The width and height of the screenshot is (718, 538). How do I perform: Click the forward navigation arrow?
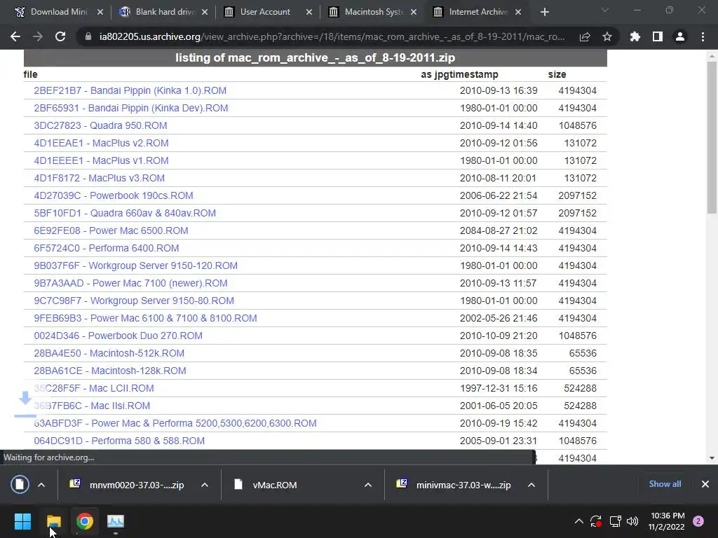38,36
